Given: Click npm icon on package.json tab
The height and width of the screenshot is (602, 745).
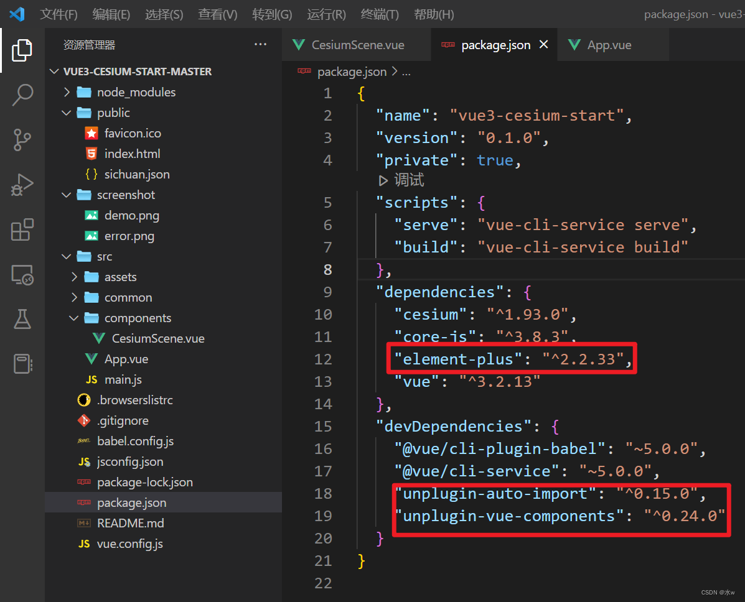Looking at the screenshot, I should click(x=448, y=45).
